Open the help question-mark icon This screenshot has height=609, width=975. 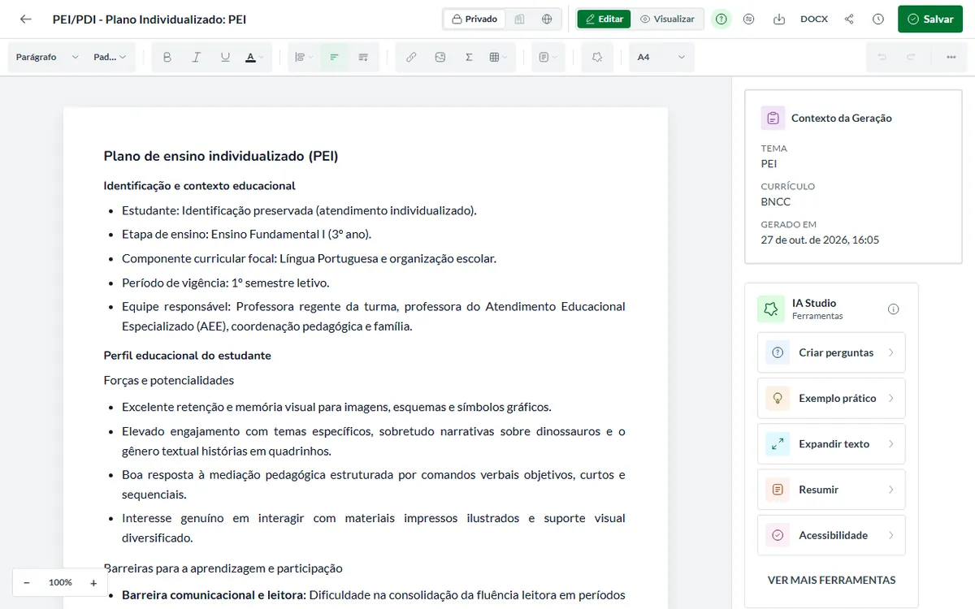click(x=721, y=19)
